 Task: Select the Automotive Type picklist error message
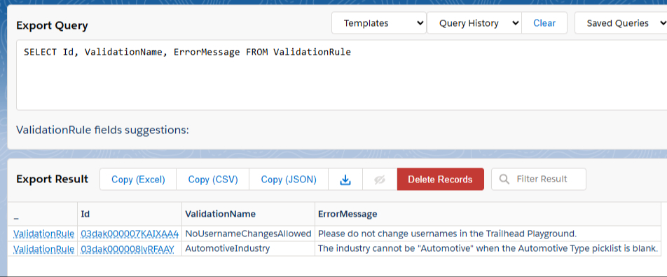pyautogui.click(x=488, y=248)
